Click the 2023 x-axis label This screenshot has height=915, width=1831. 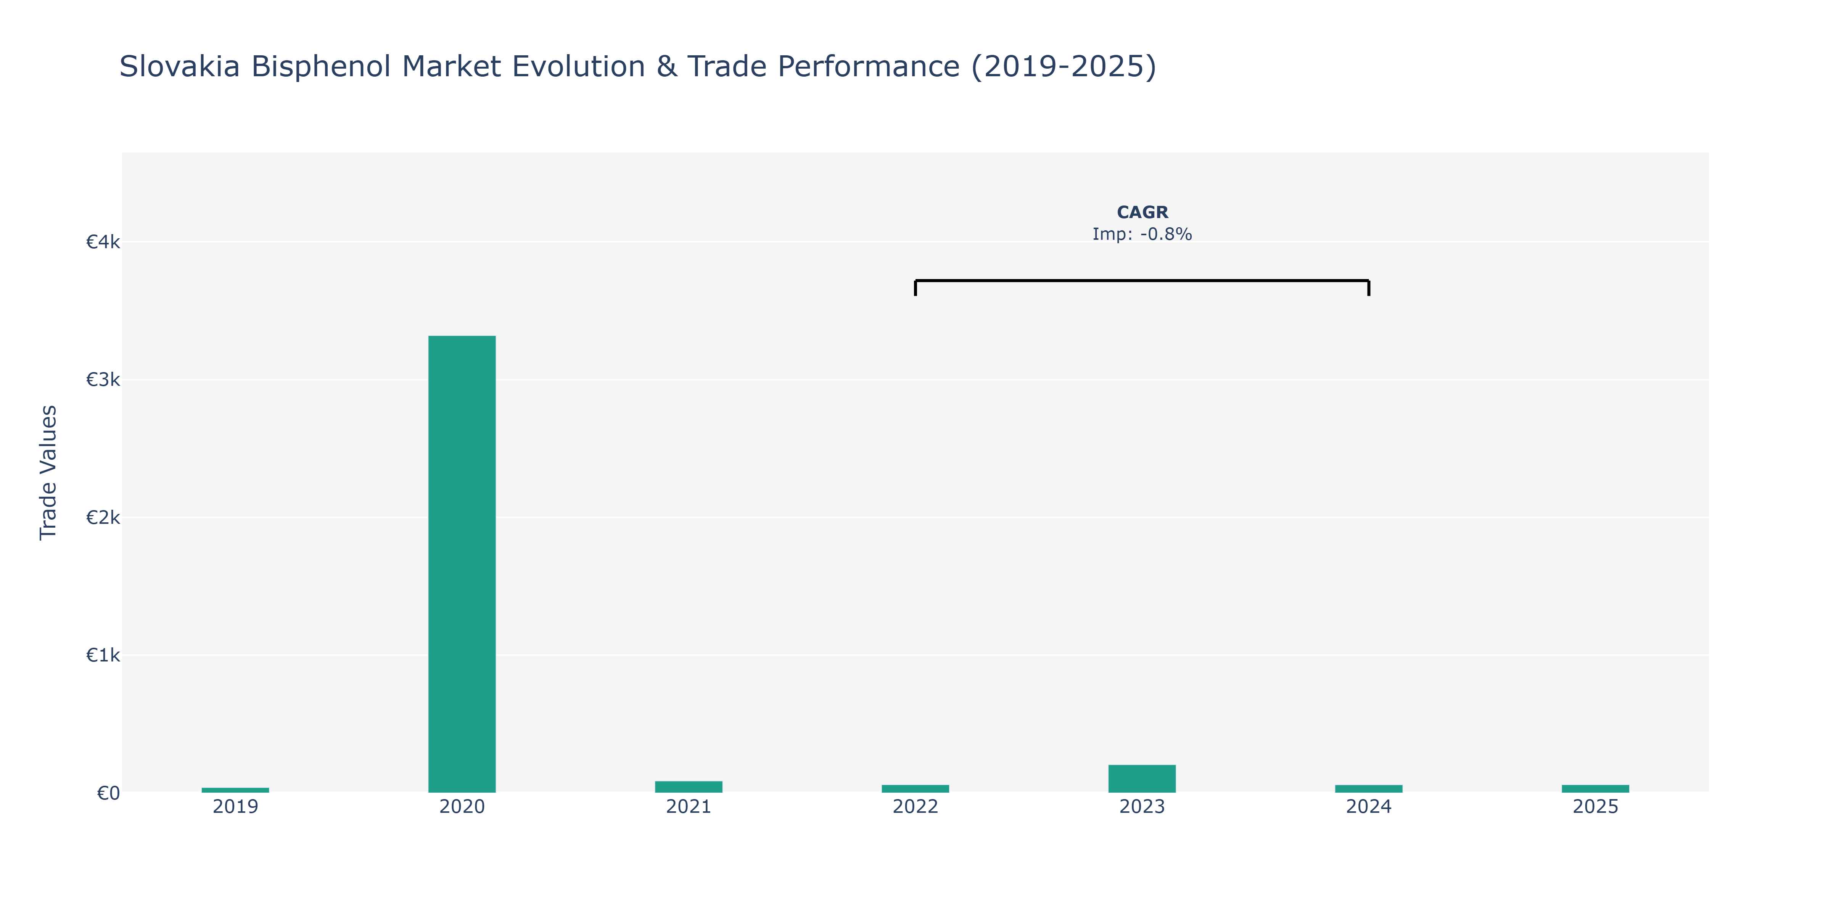1142,807
